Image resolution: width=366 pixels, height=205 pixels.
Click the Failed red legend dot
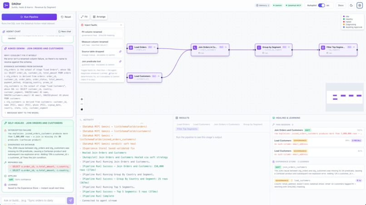point(344,22)
